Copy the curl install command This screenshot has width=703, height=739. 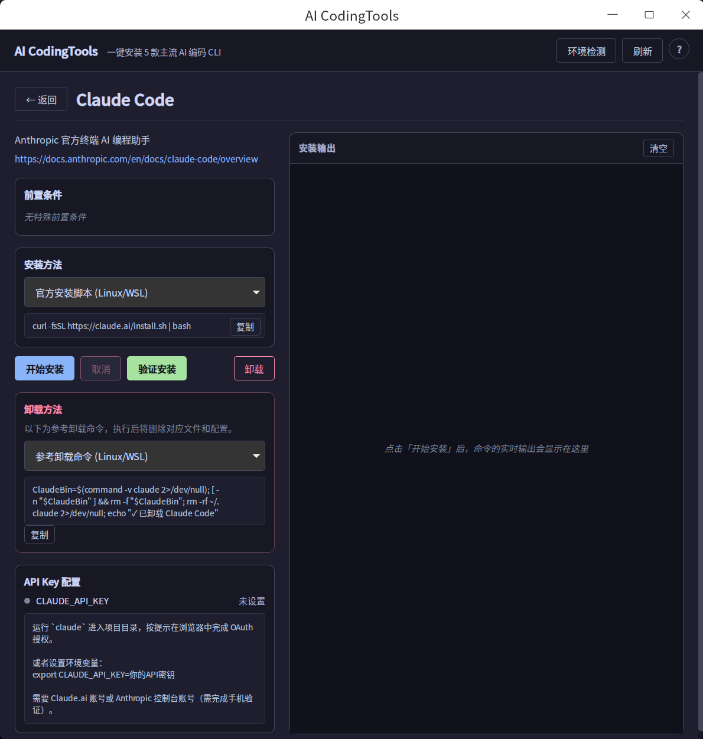pyautogui.click(x=245, y=327)
